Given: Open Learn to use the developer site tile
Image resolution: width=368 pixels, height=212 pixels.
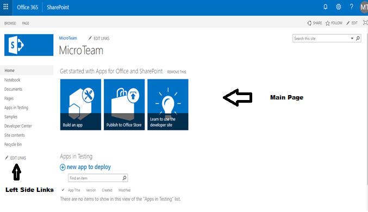Looking at the screenshot, I should (168, 104).
